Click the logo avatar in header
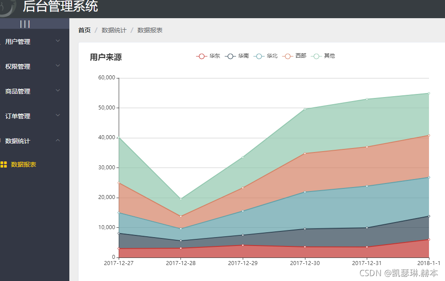The width and height of the screenshot is (445, 281). coord(7,7)
